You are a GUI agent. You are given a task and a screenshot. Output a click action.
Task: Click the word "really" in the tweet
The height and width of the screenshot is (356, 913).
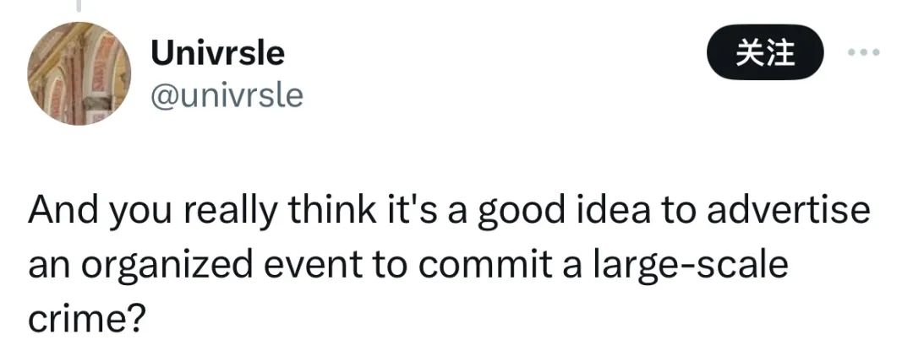click(229, 212)
